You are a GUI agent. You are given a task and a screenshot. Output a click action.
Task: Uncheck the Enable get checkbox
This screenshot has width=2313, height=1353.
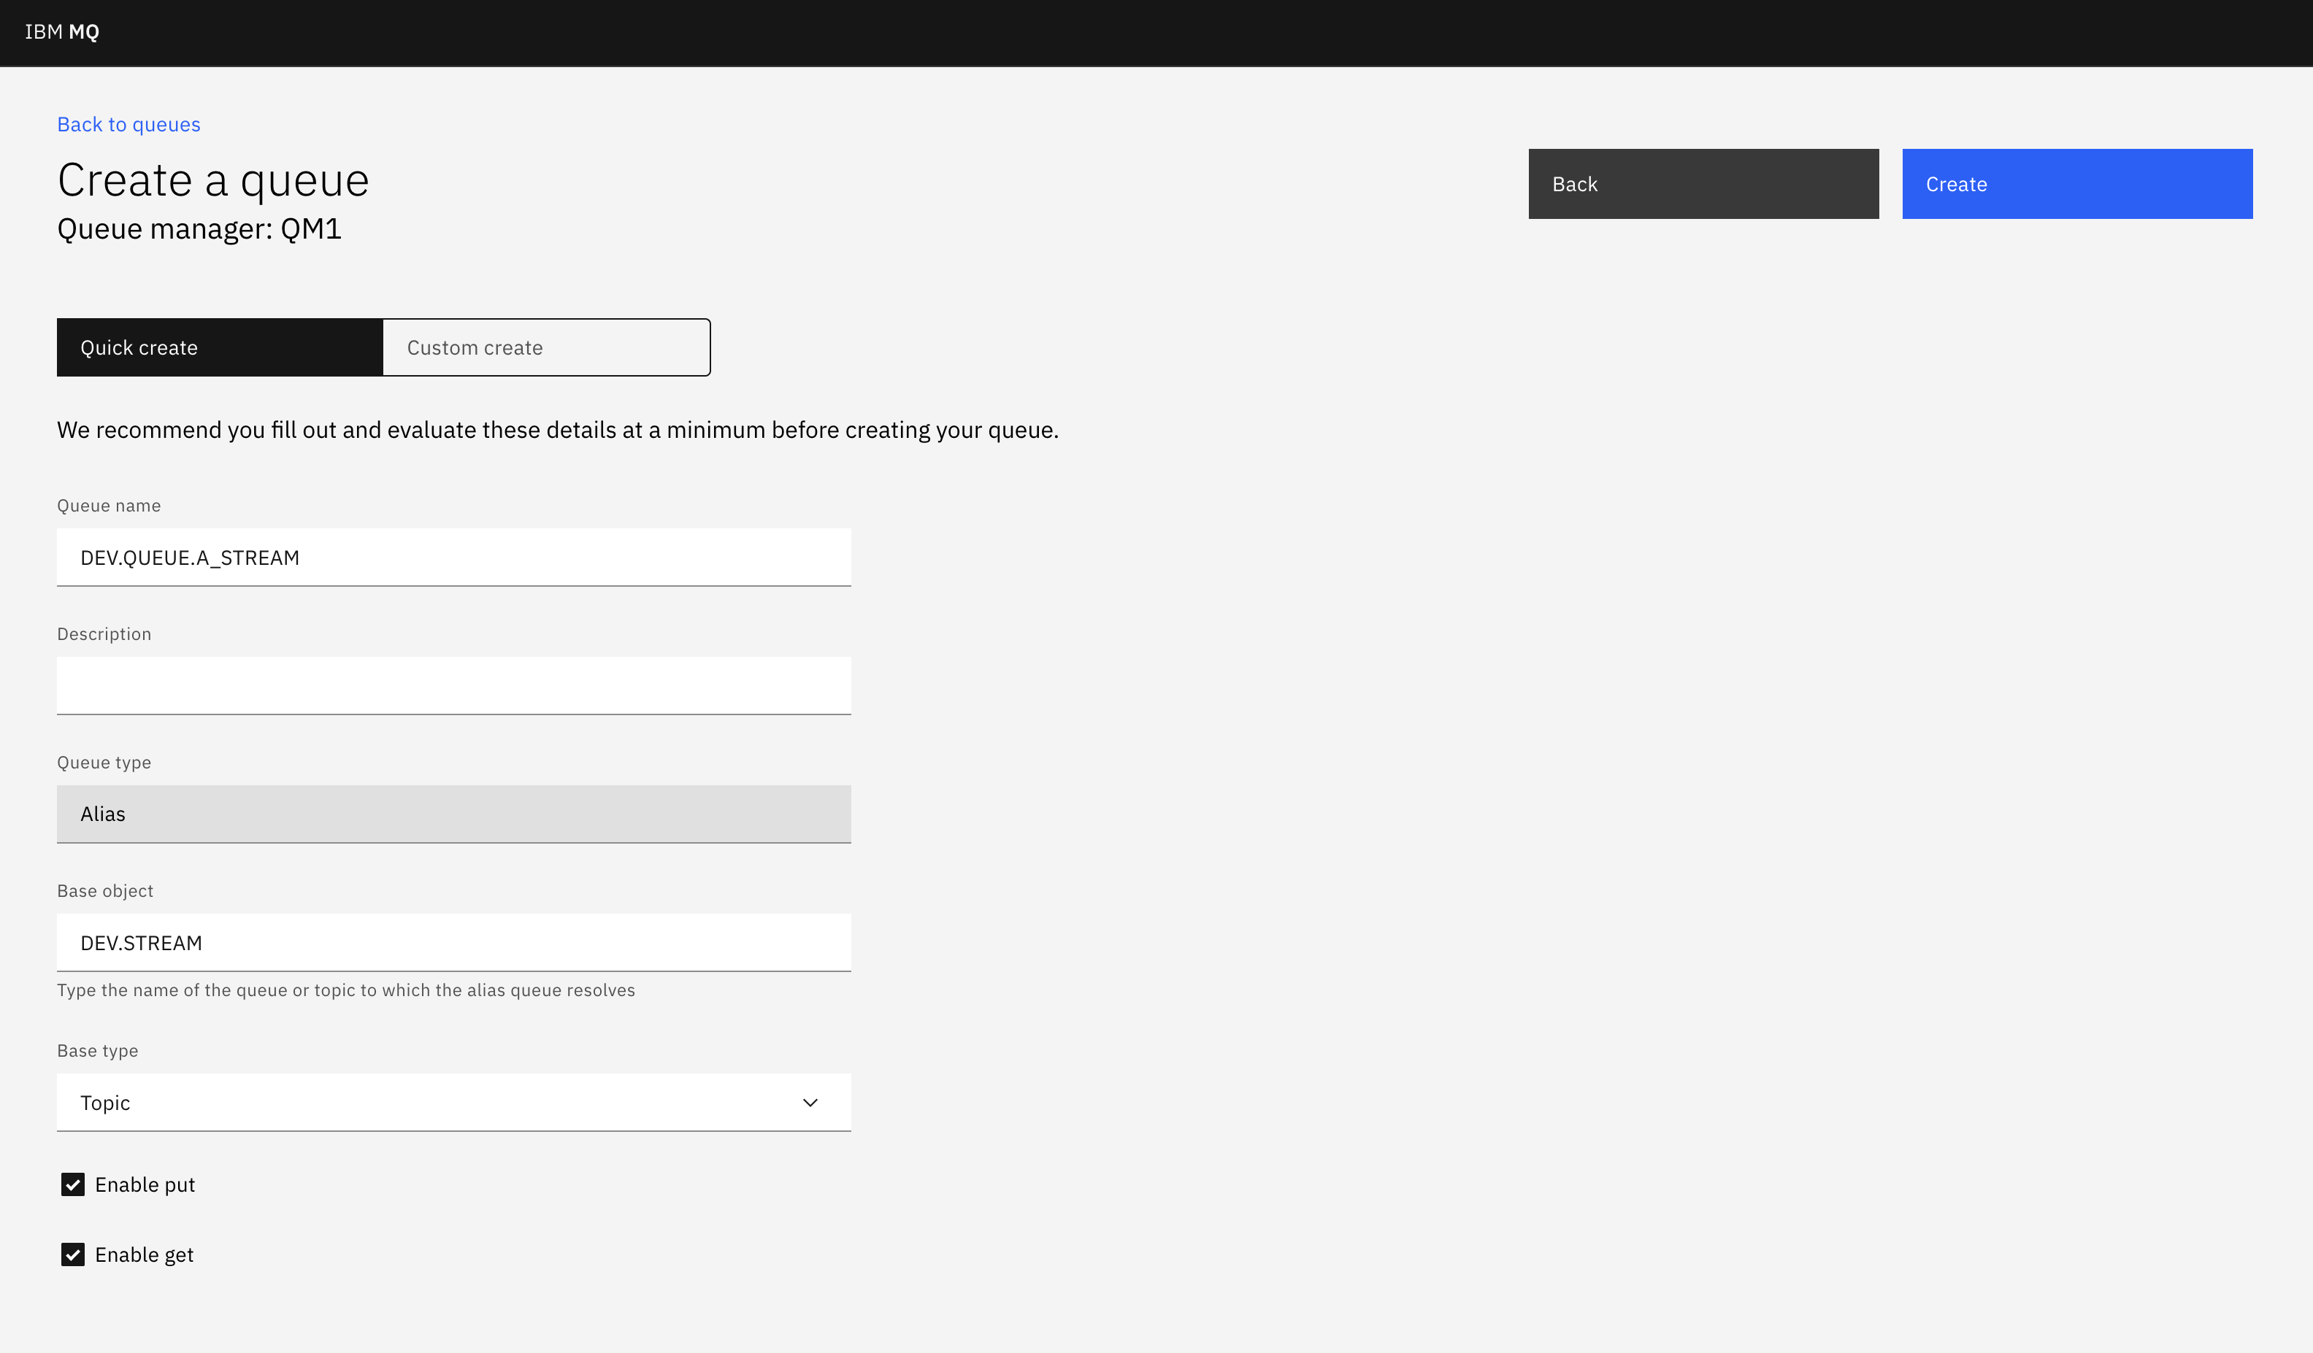tap(72, 1254)
